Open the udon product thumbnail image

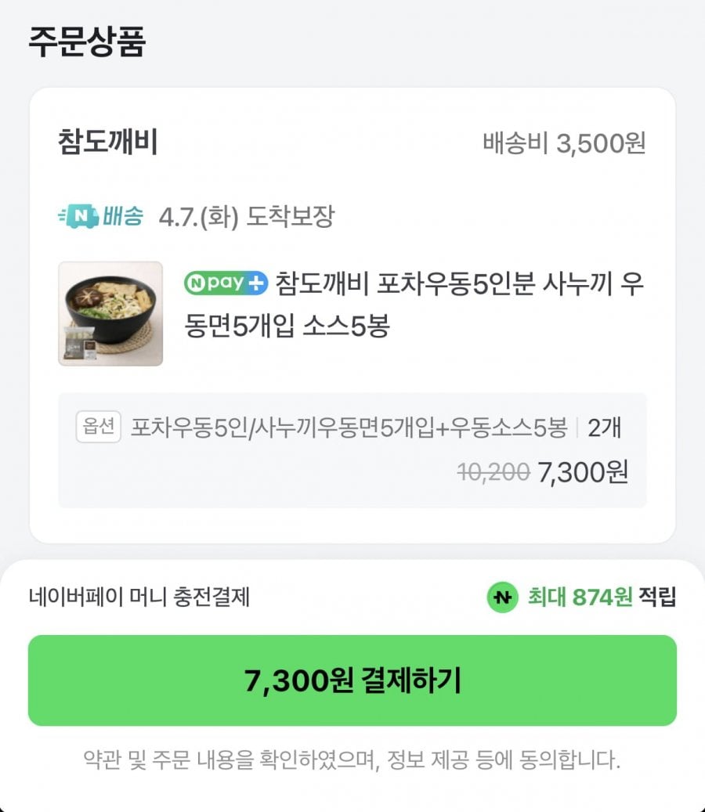tap(110, 313)
